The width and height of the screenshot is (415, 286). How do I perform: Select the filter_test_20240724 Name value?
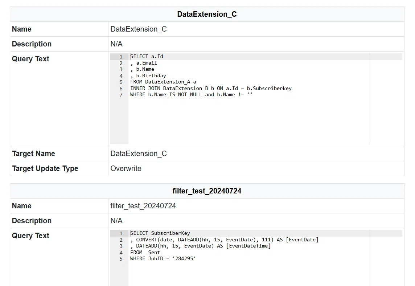(143, 206)
